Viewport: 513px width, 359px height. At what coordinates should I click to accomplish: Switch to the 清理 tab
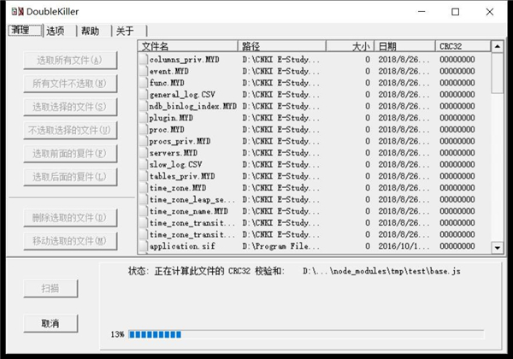coord(25,31)
